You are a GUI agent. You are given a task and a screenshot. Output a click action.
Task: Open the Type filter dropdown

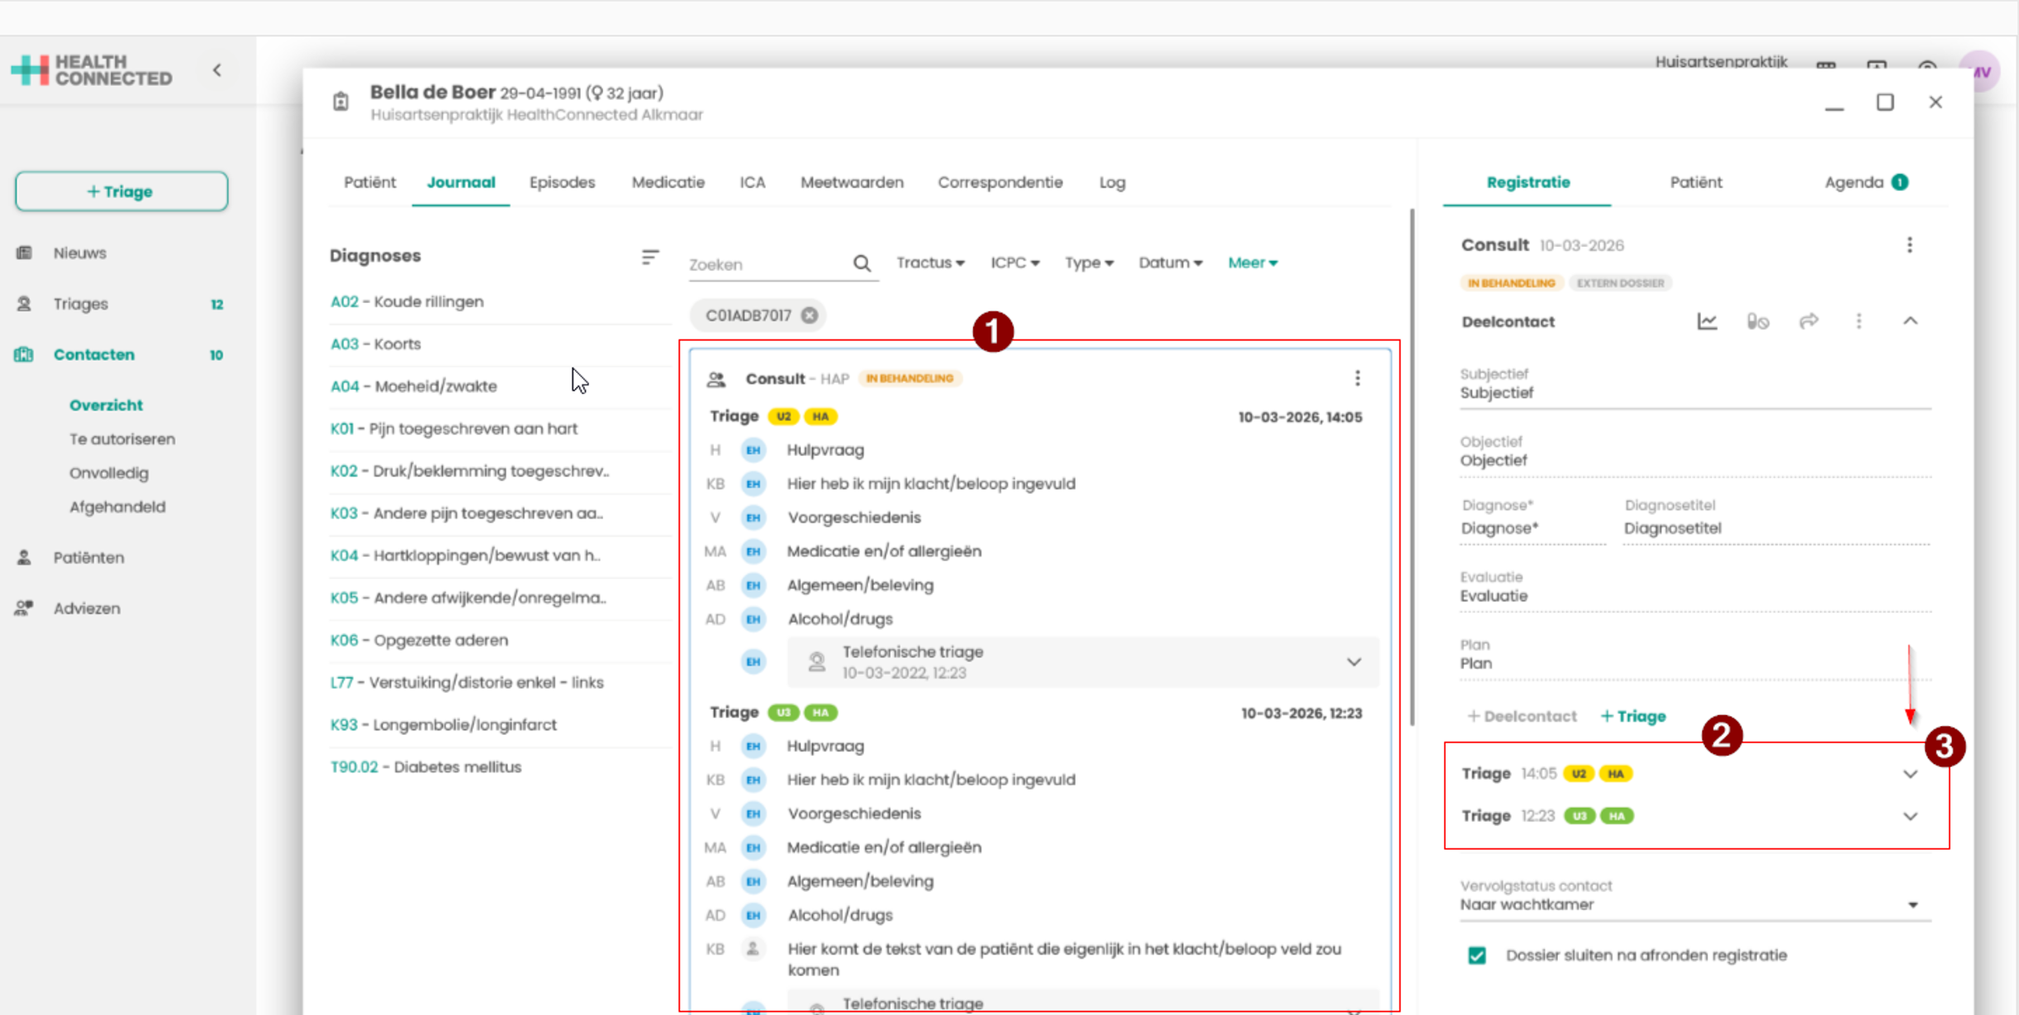click(x=1089, y=263)
